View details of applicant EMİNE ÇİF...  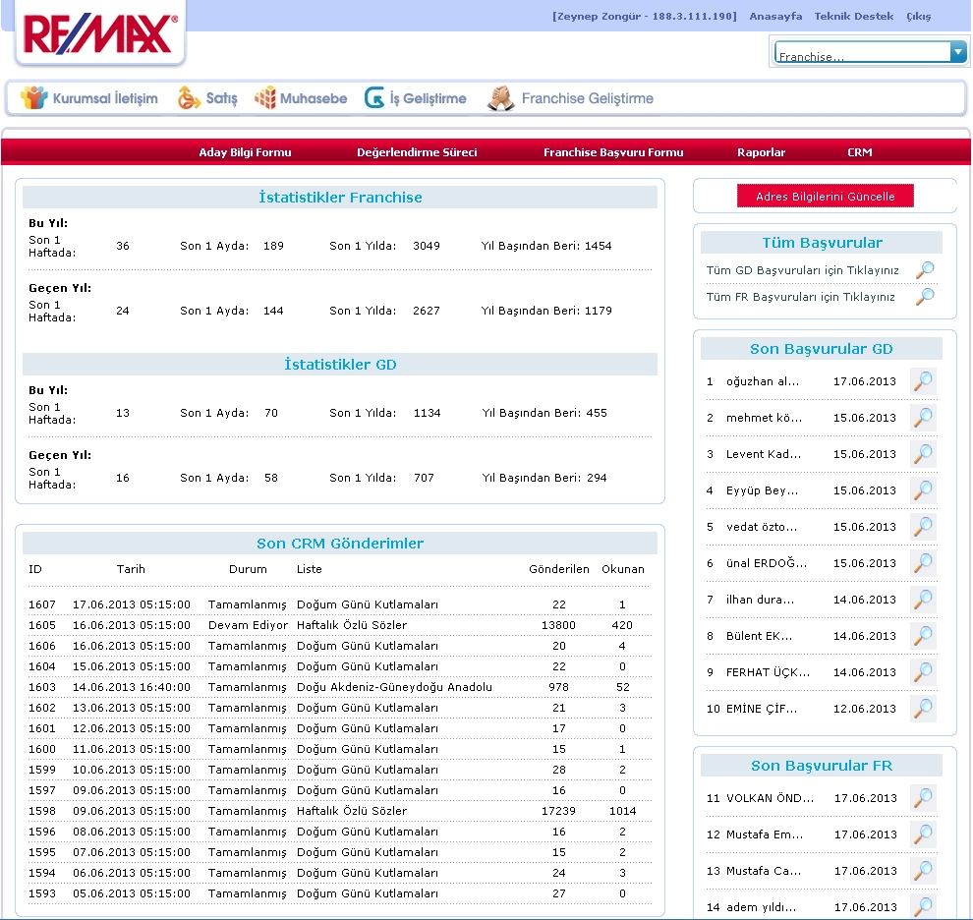pos(923,709)
